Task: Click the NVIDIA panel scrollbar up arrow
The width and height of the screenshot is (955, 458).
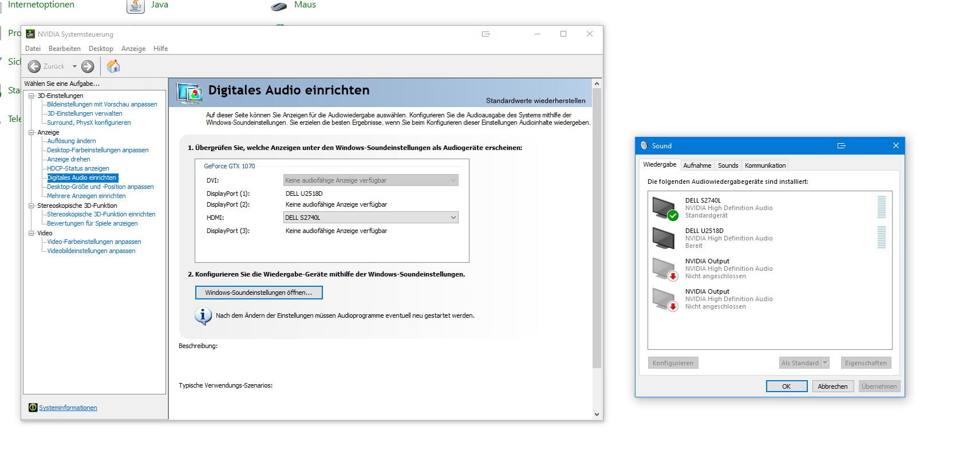Action: click(x=597, y=84)
